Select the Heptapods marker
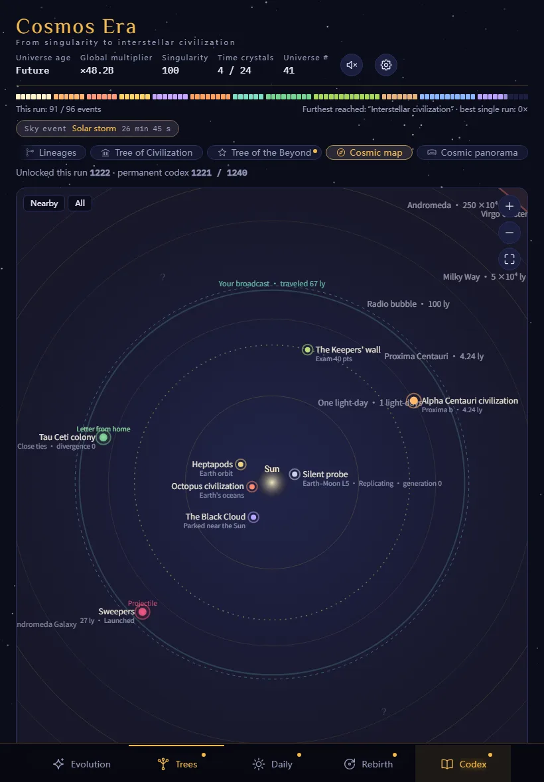 coord(241,465)
